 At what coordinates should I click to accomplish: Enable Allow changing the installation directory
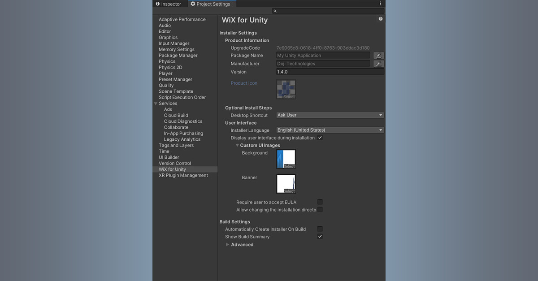[x=320, y=209]
